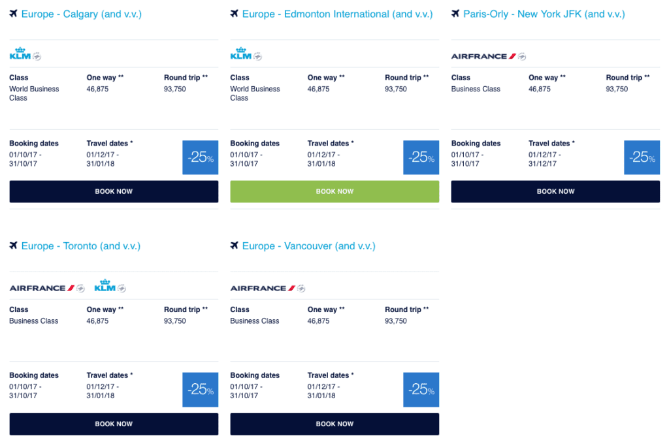Click the airplane icon beside Paris-Orly - New York JFK
The height and width of the screenshot is (440, 669).
(x=455, y=14)
